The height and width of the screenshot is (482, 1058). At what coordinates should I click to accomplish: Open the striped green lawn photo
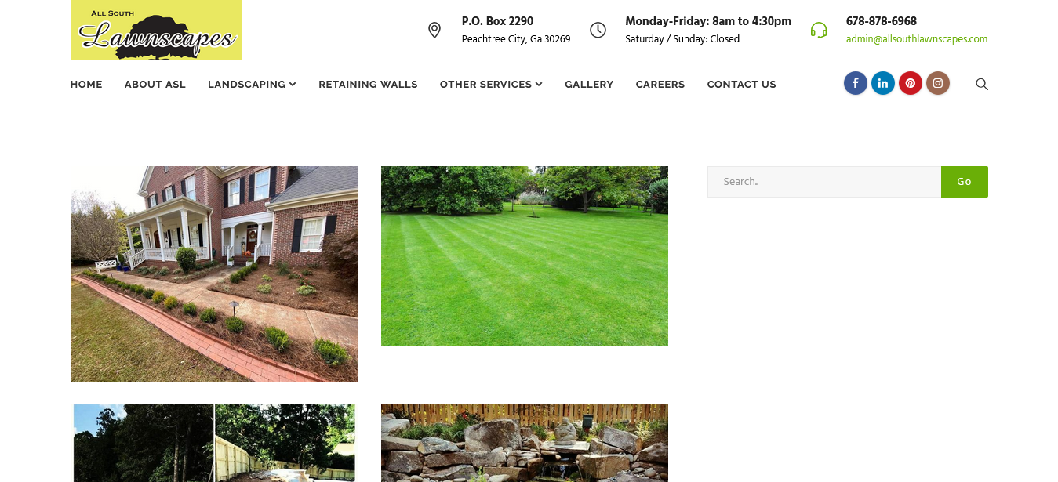point(525,255)
